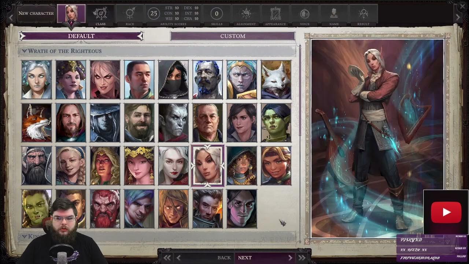Pick the older gray-haired man portrait
Viewport: 469px width, 264px height.
[207, 122]
